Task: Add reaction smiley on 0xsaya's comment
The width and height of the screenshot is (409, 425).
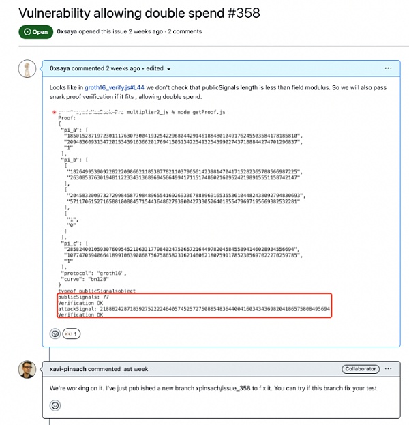Action: (55, 334)
